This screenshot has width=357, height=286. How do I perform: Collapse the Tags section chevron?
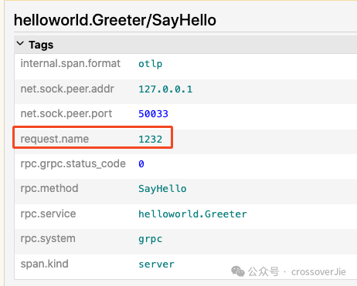point(20,44)
